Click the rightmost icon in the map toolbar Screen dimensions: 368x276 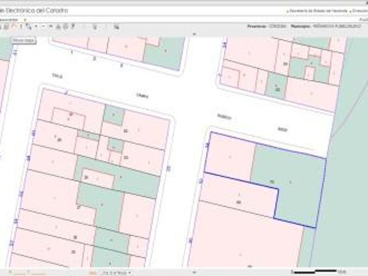pos(116,26)
